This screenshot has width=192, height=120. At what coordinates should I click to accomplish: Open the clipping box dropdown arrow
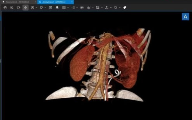pos(68,8)
